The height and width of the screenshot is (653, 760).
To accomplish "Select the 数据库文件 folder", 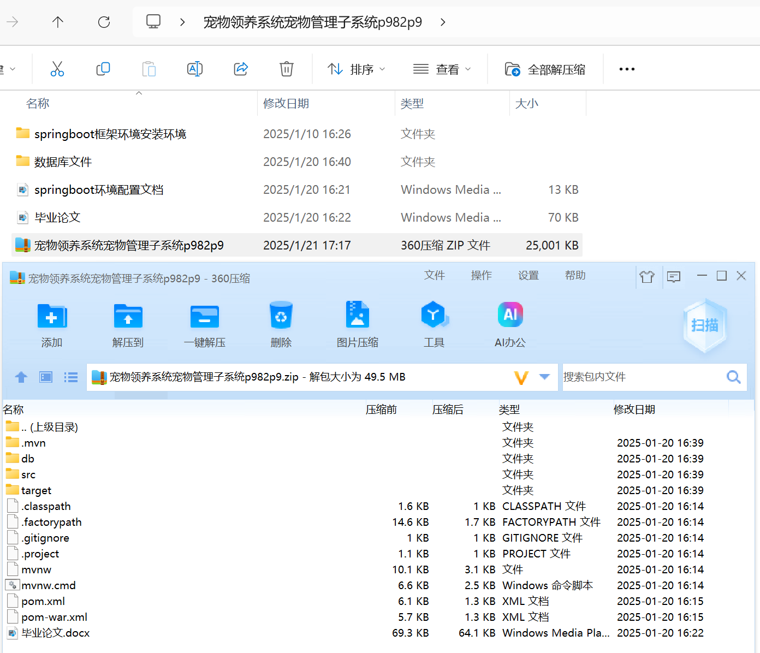I will tap(63, 162).
